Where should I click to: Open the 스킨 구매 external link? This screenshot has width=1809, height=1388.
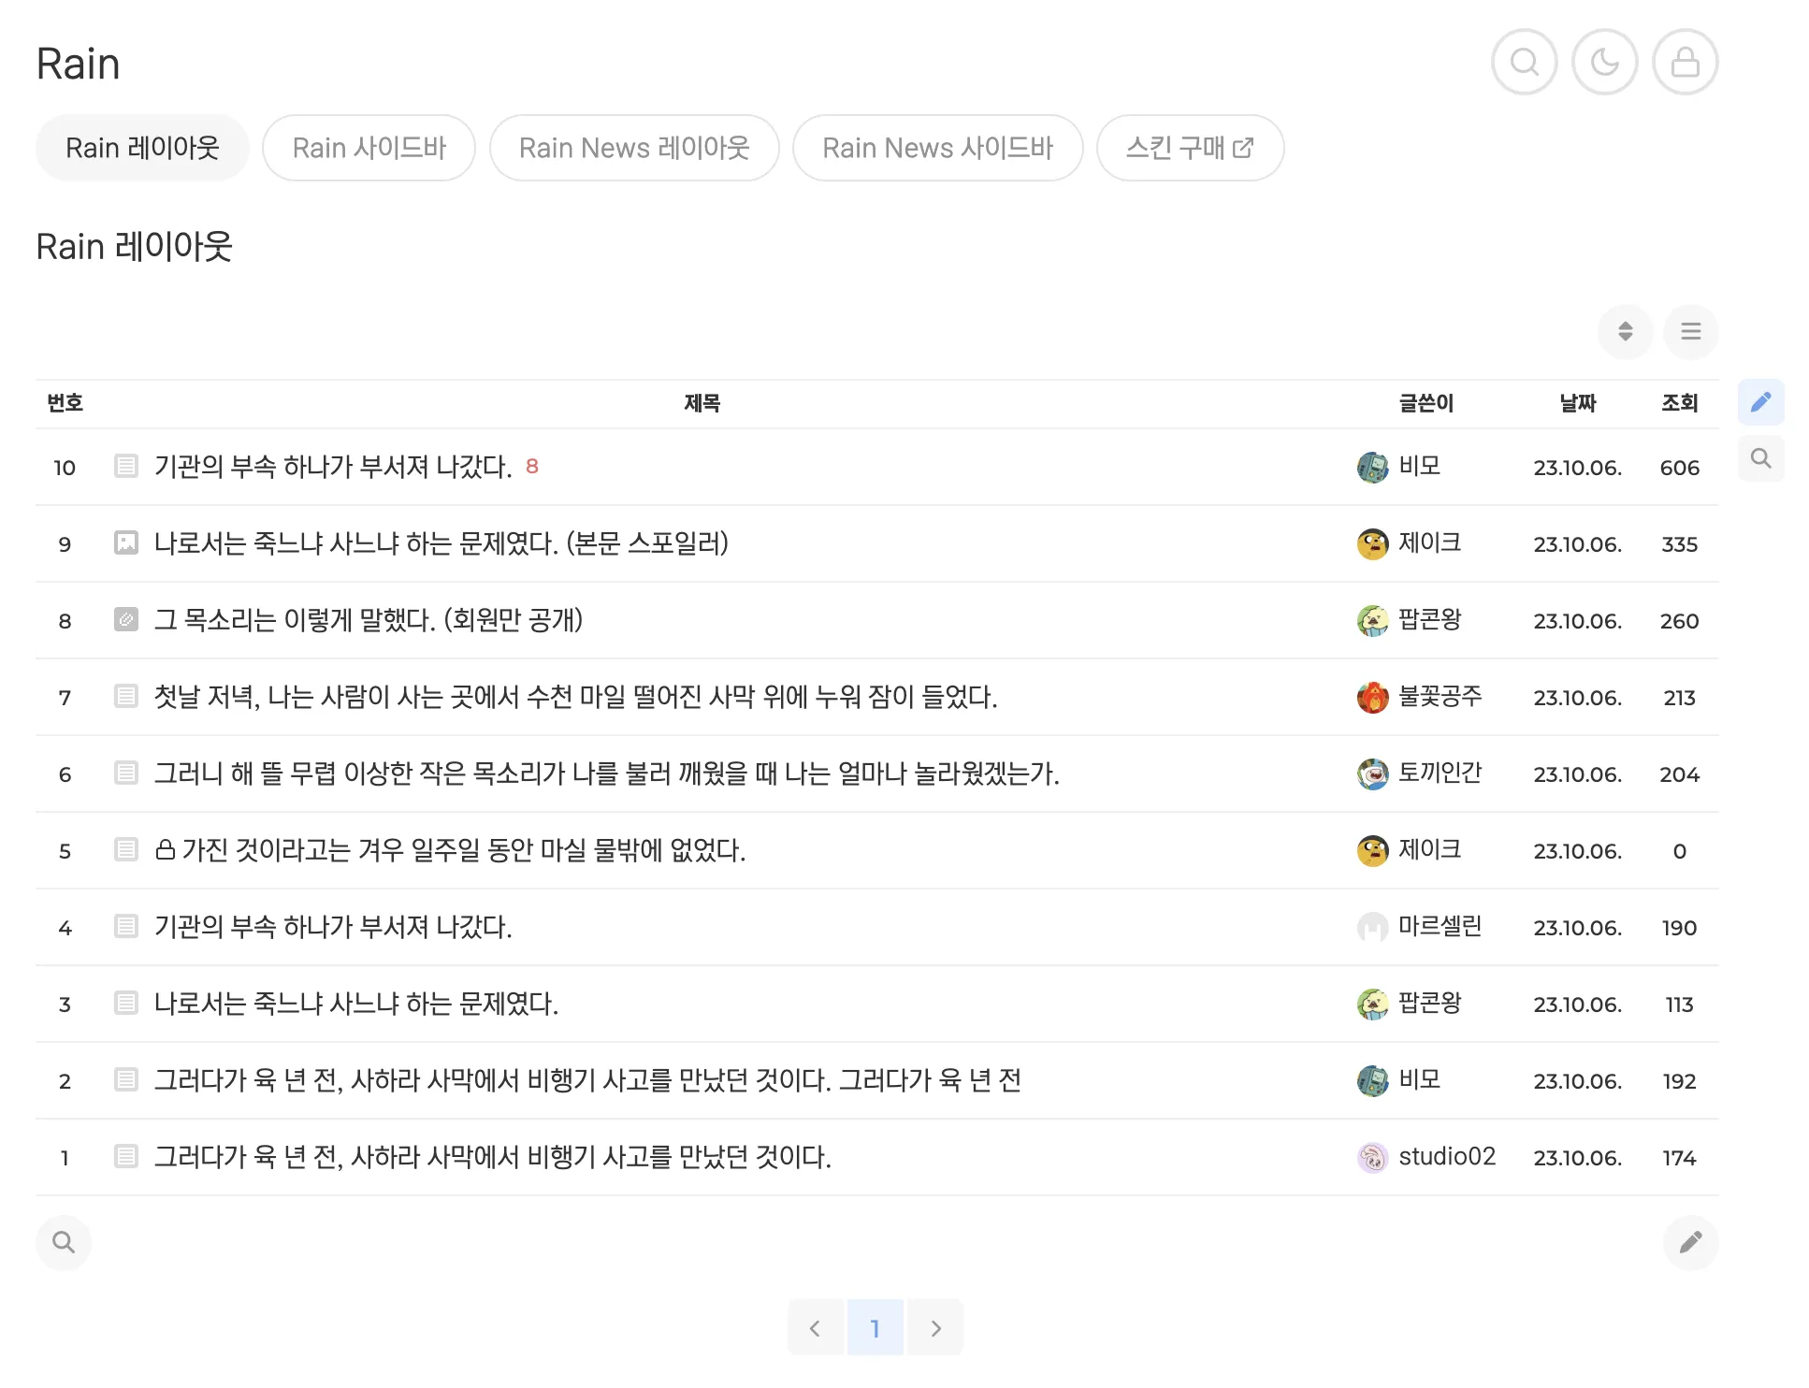coord(1189,148)
